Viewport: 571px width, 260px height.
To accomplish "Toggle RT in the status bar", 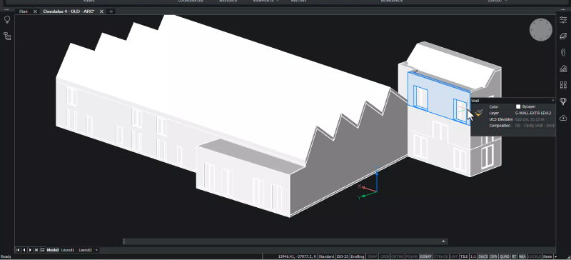I will pos(514,256).
